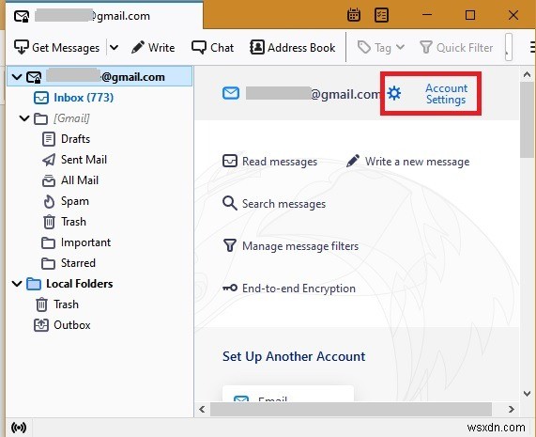Image resolution: width=536 pixels, height=437 pixels.
Task: Open the Get Messages dropdown arrow
Action: [115, 47]
